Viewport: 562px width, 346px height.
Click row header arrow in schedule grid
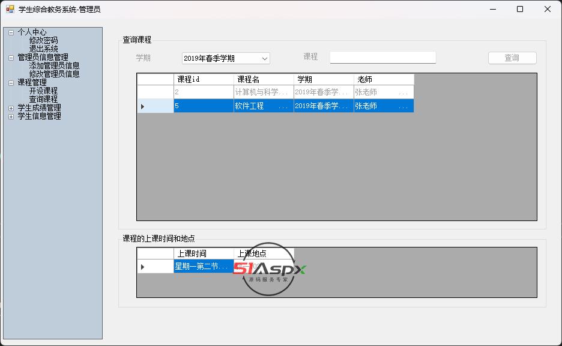(155, 266)
